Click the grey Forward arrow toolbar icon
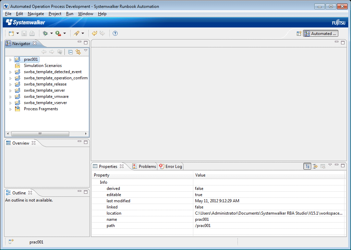 point(102,33)
